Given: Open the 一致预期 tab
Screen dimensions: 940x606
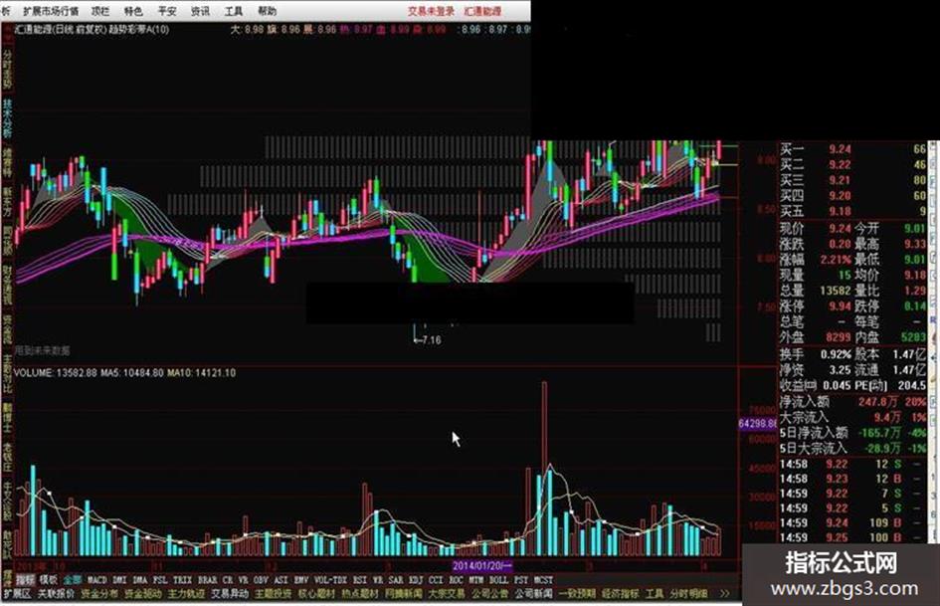Looking at the screenshot, I should click(x=577, y=593).
